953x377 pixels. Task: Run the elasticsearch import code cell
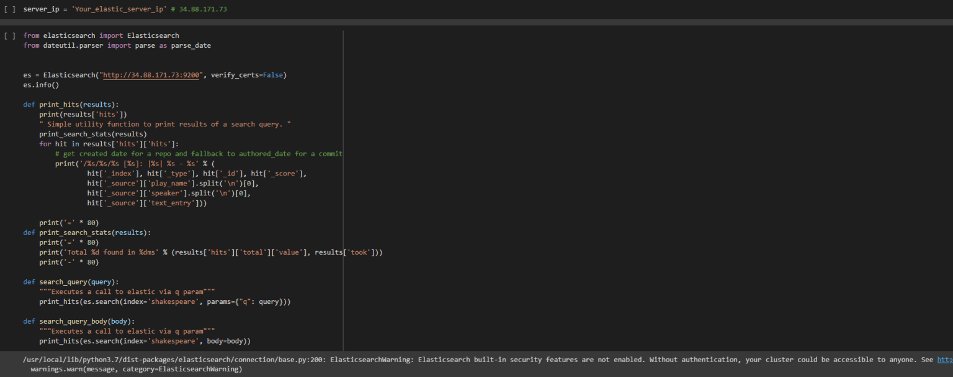(x=10, y=35)
